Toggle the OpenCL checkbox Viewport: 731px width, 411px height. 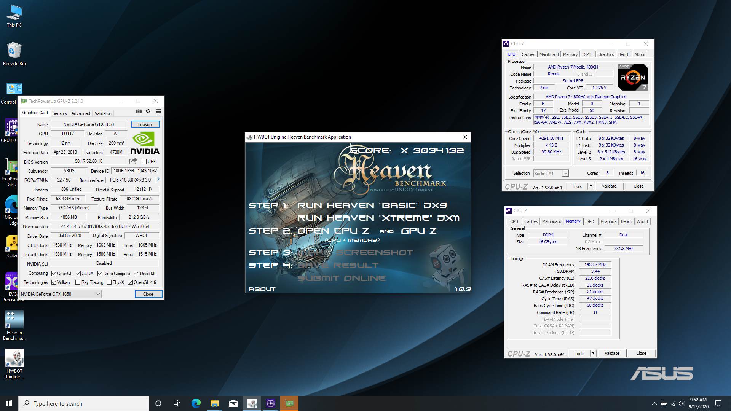(x=54, y=274)
